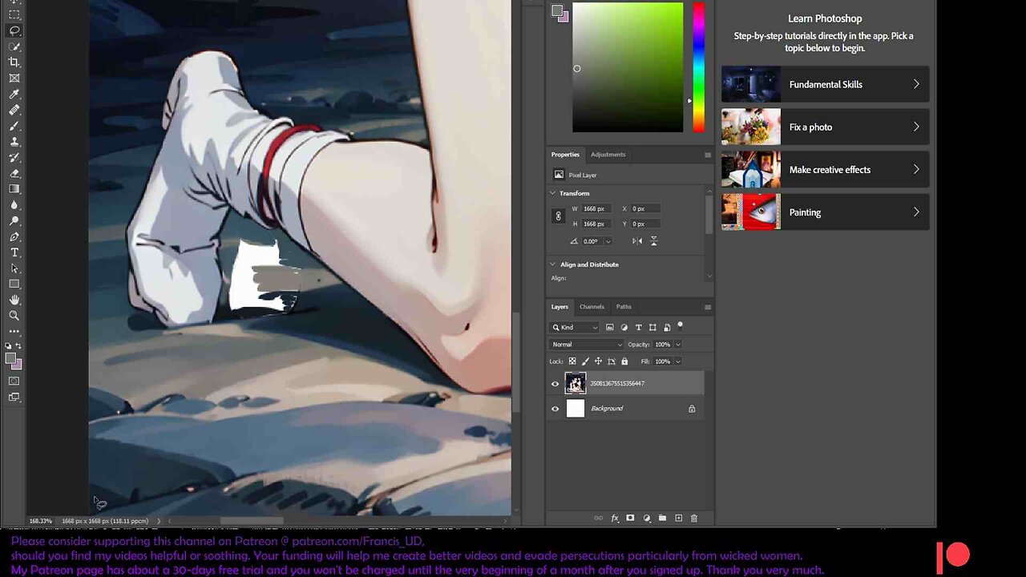Viewport: 1026px width, 577px height.
Task: Select the Frame tool
Action: click(14, 79)
